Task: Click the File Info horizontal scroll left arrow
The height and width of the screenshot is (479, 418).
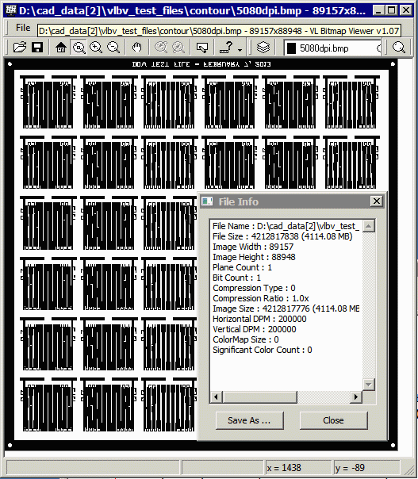Action: click(217, 397)
